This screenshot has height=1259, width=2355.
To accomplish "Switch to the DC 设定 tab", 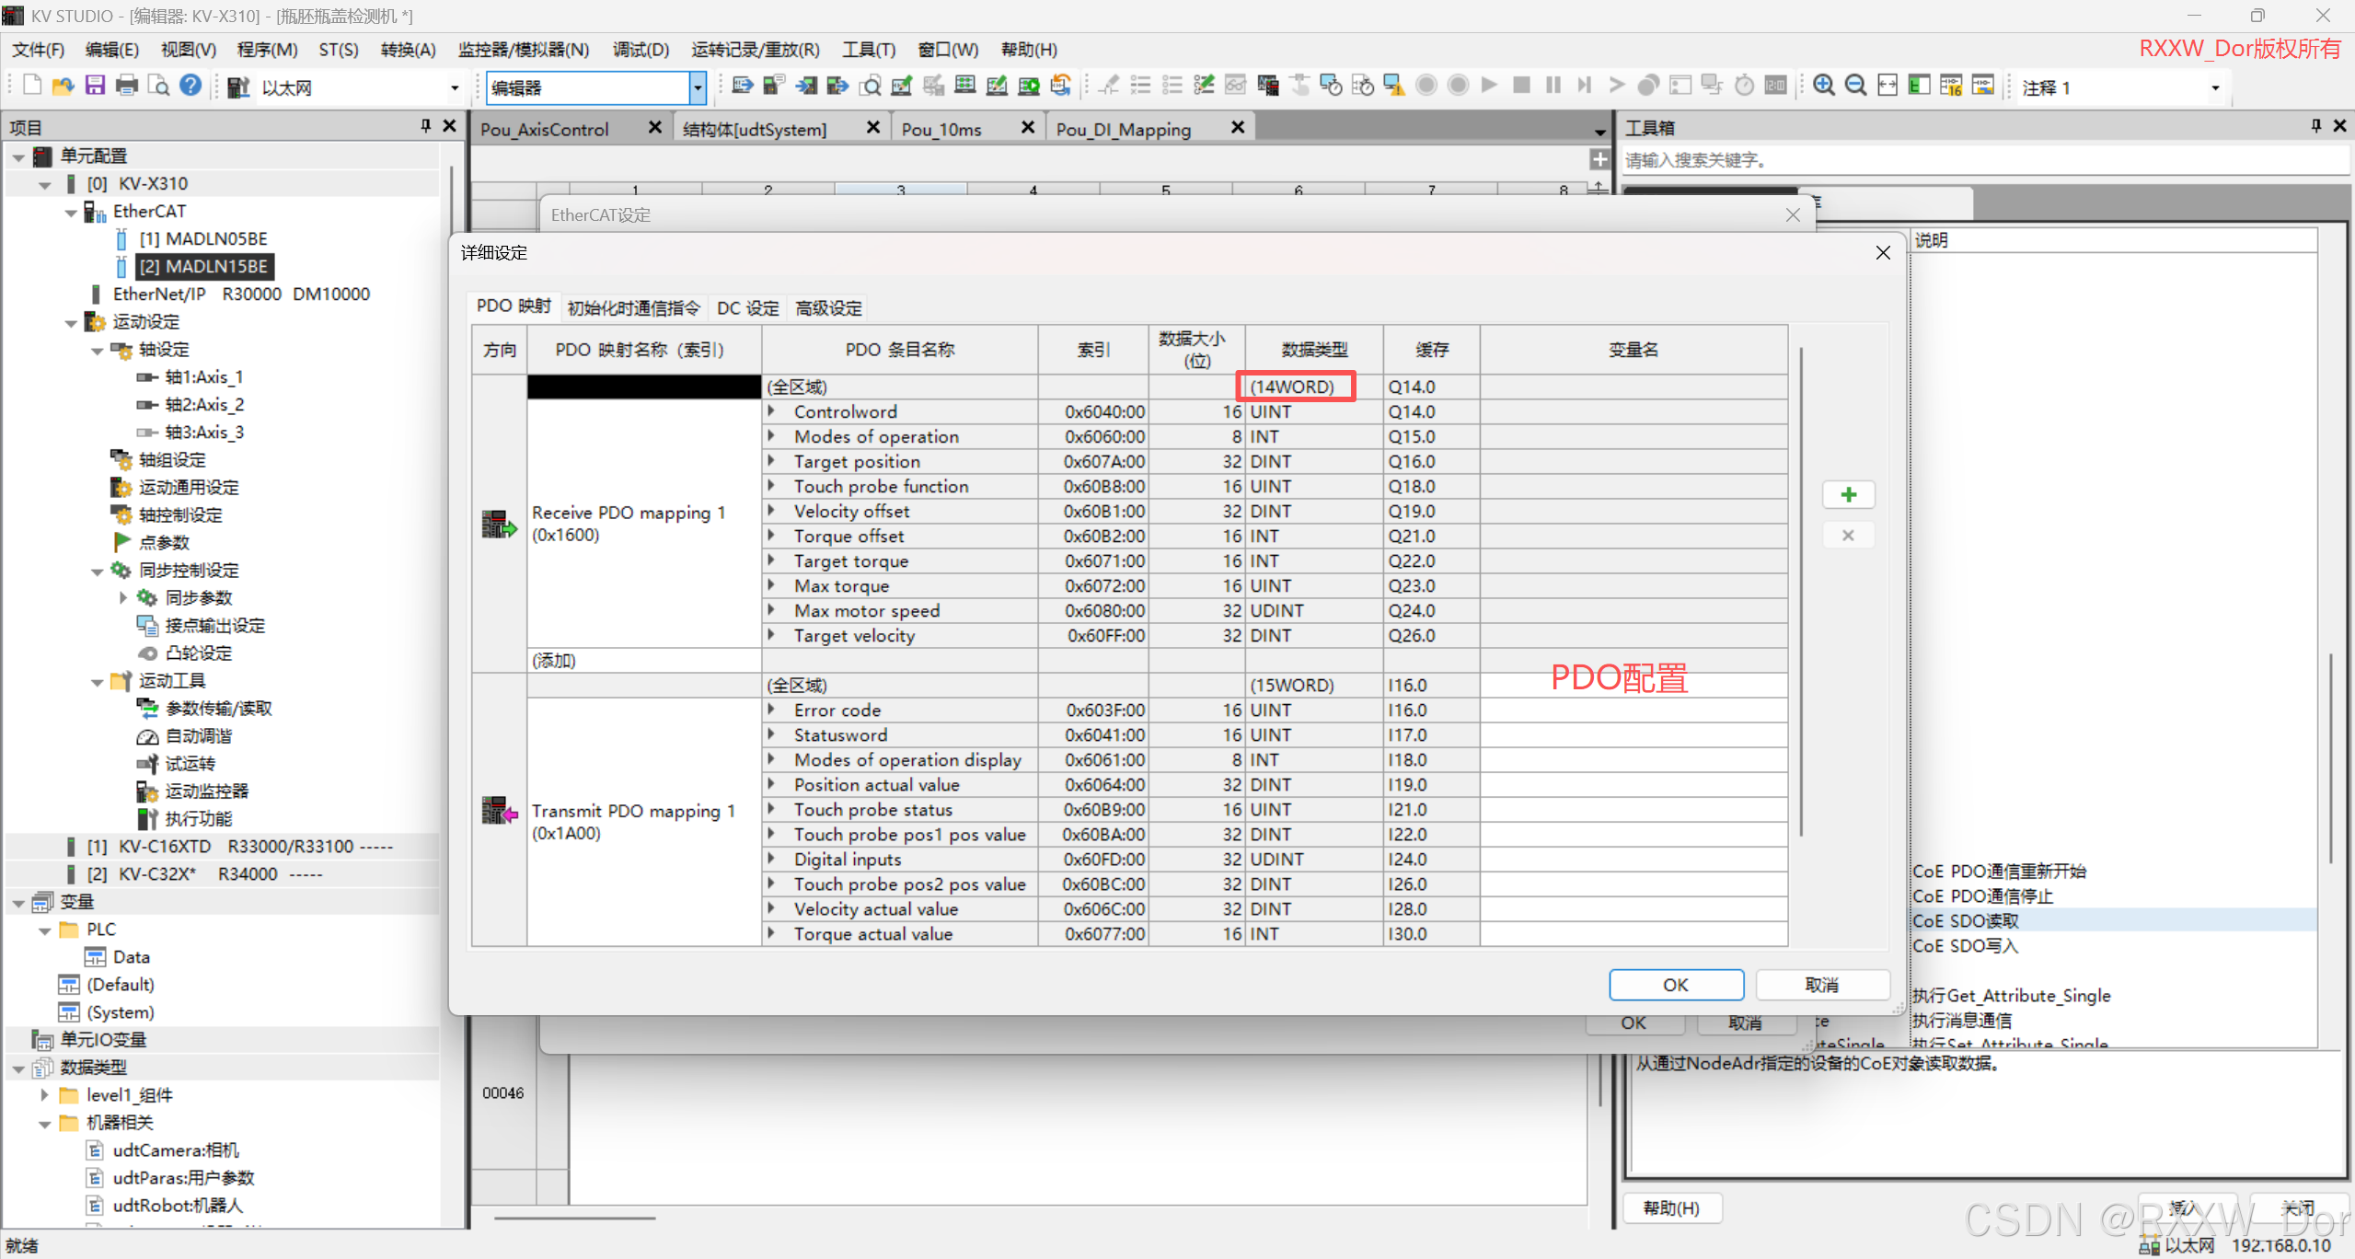I will tap(747, 308).
